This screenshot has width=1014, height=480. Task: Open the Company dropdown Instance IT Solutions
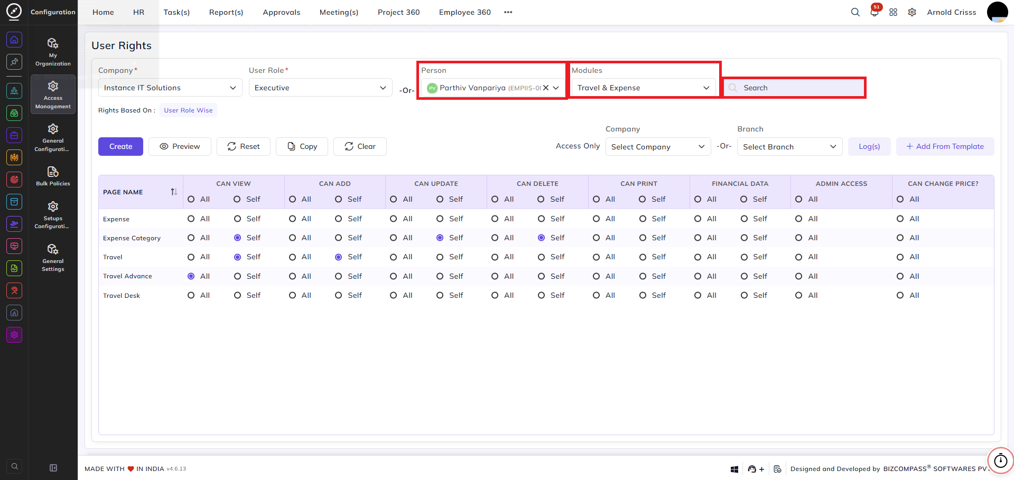(x=170, y=88)
